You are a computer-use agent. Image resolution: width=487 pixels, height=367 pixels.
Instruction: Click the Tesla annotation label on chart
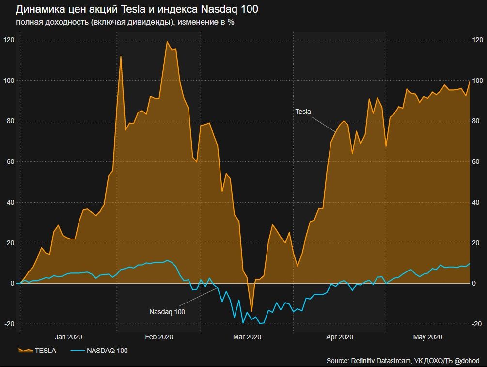tap(303, 112)
